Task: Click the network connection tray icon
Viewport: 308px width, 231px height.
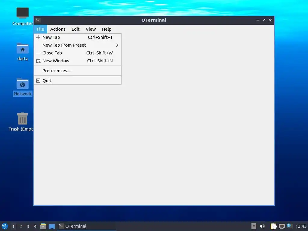Action: tap(282, 226)
